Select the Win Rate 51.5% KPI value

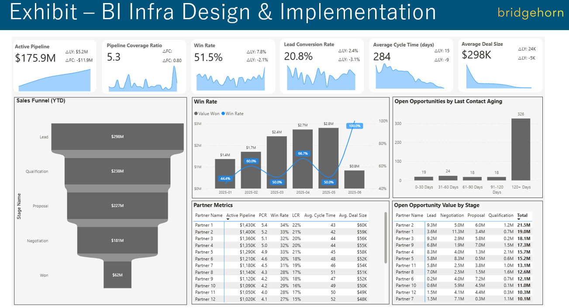tap(208, 57)
